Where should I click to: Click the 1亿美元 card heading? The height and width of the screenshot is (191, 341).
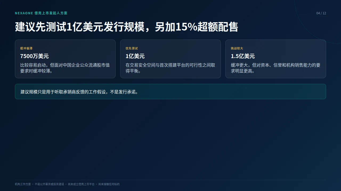click(135, 56)
